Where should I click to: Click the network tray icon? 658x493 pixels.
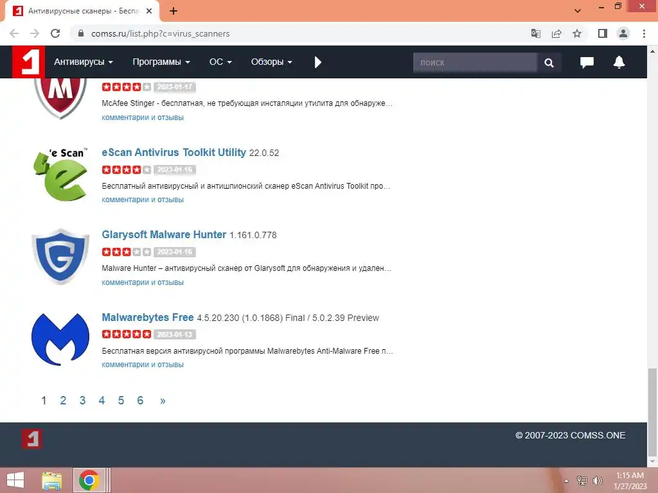point(582,480)
